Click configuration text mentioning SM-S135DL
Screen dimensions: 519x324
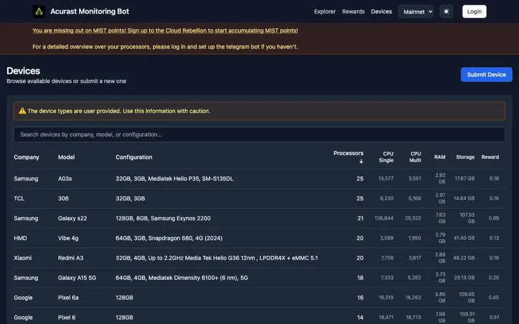click(175, 179)
